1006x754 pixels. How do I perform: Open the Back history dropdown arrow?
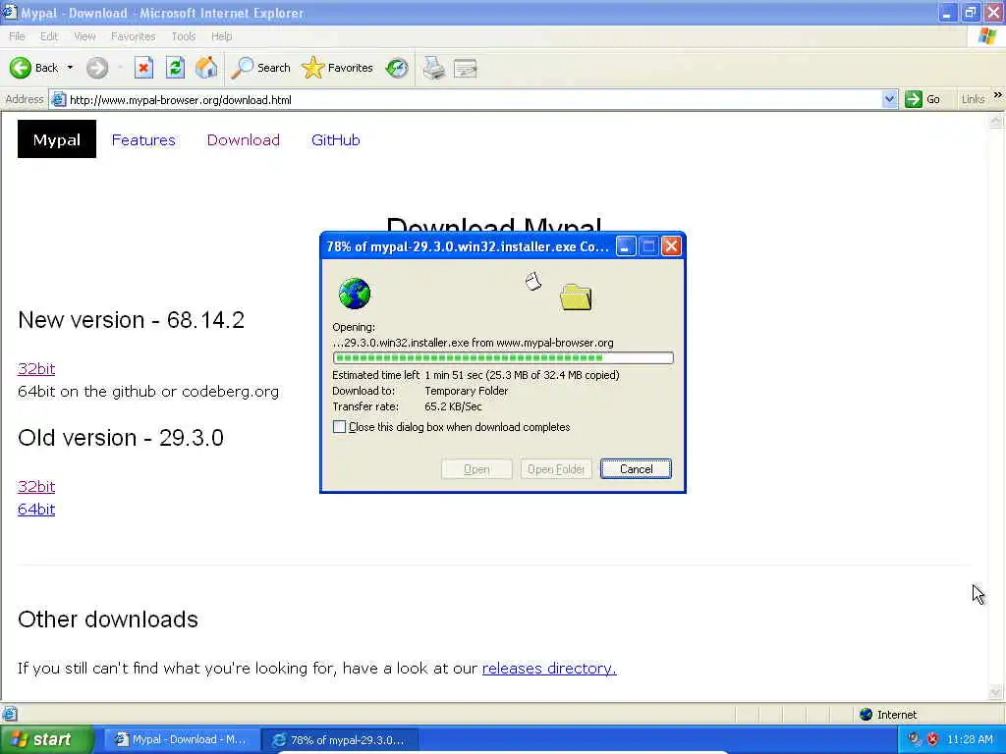click(70, 68)
